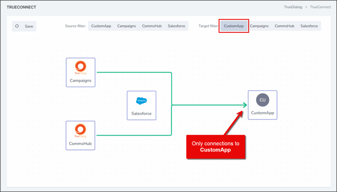337x192 pixels.
Task: Toggle CommsHub in the Source filter
Action: tap(152, 26)
